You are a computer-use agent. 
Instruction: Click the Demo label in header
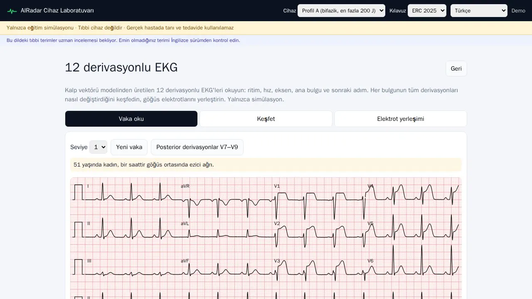pos(518,11)
